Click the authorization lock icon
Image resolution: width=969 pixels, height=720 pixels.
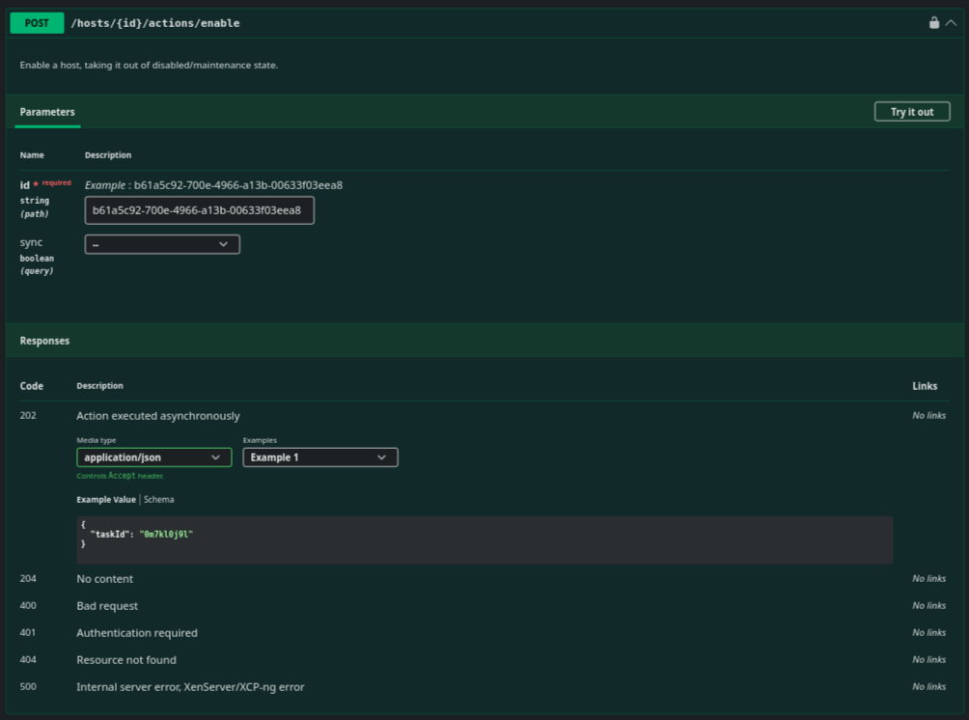pos(933,23)
